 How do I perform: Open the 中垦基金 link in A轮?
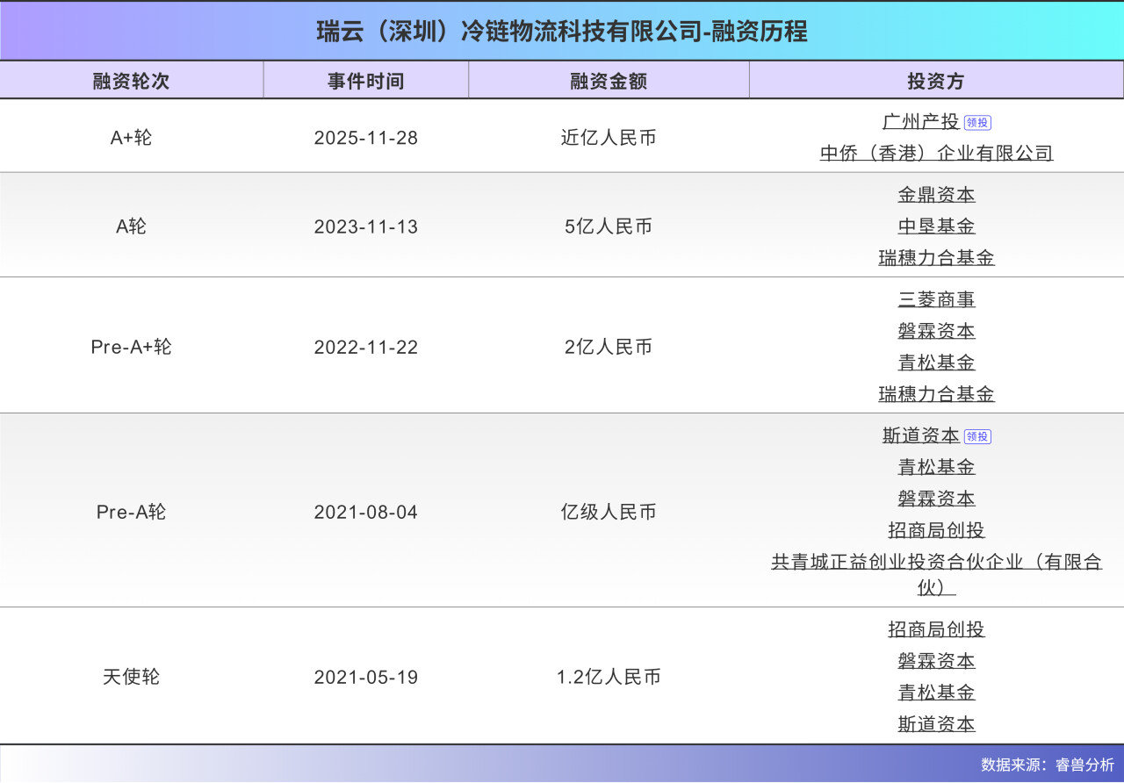[x=936, y=226]
